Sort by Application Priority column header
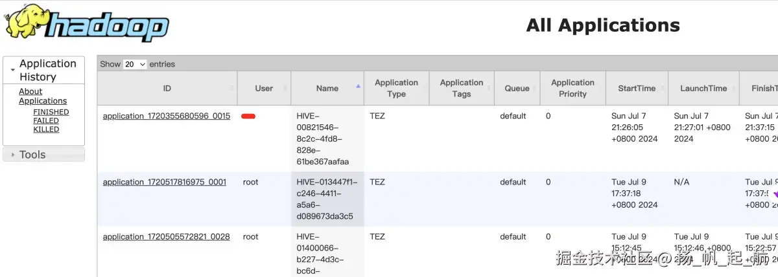778x277 pixels. pos(572,88)
